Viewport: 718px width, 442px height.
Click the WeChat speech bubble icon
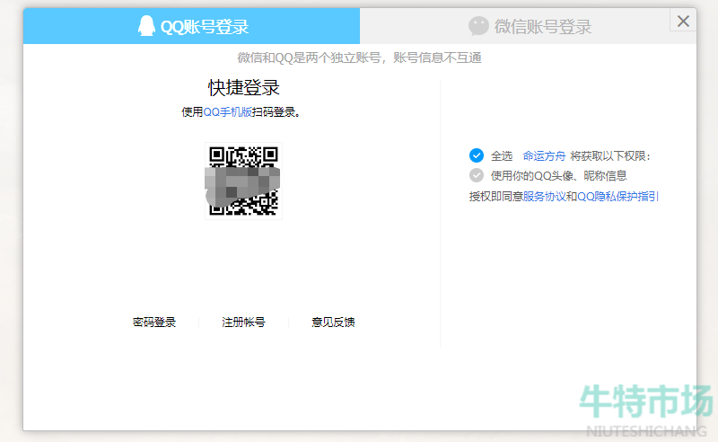click(x=479, y=26)
